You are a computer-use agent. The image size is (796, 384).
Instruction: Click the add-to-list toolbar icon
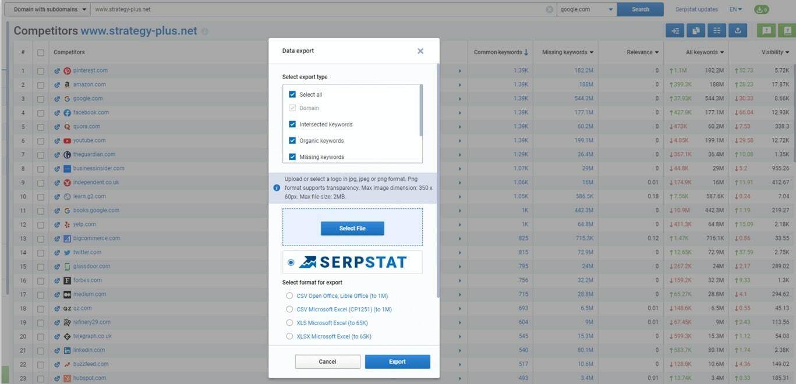pos(675,30)
